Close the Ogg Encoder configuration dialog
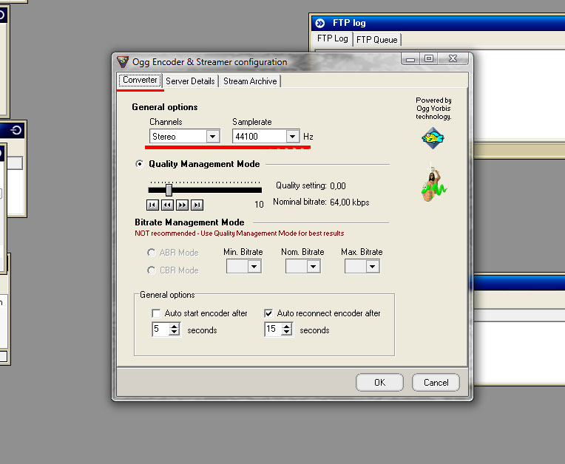The image size is (565, 464). click(x=453, y=58)
